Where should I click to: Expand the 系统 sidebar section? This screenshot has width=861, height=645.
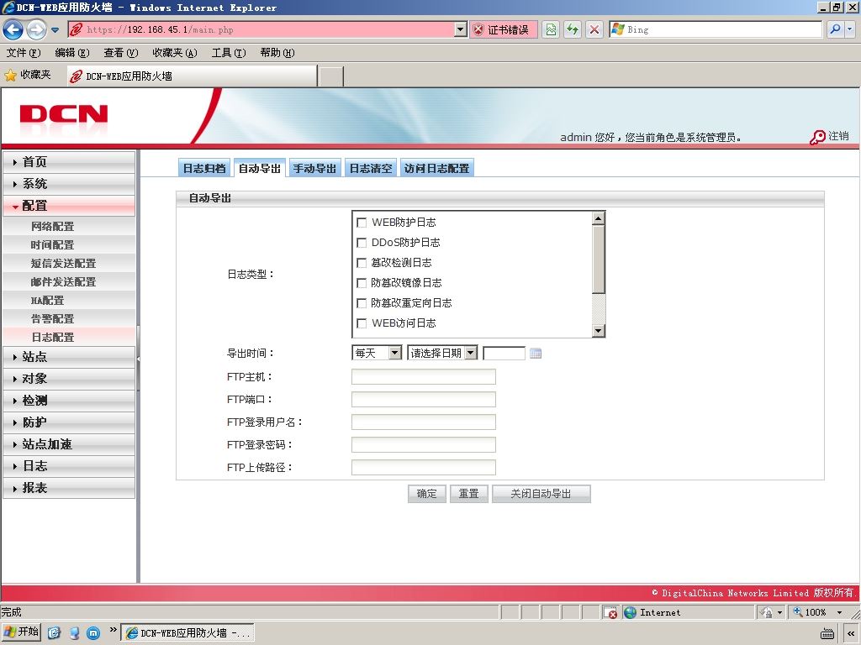click(69, 184)
